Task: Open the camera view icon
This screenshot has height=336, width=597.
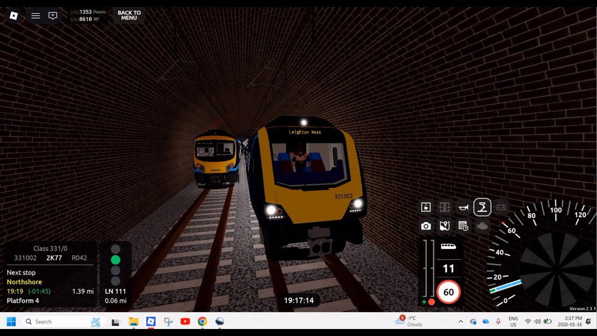Action: [425, 226]
